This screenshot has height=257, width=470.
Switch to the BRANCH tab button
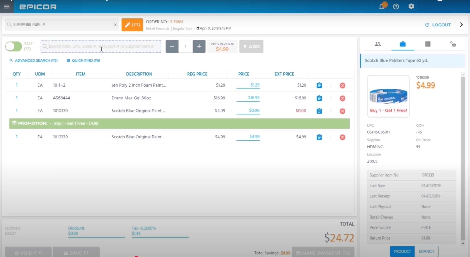click(427, 251)
